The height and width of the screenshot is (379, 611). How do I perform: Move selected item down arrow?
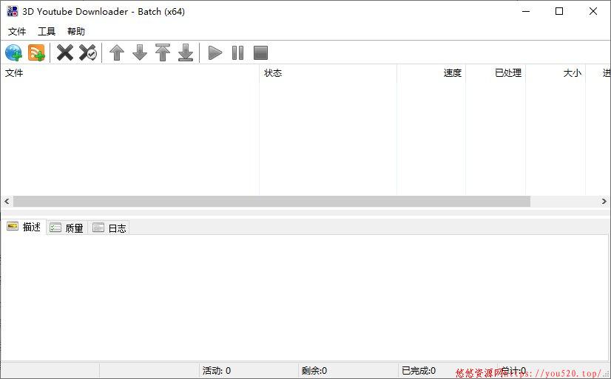(x=140, y=52)
